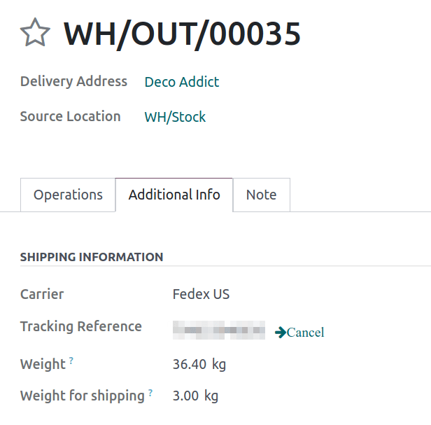The image size is (431, 425).
Task: Open the Note tab
Action: coord(261,195)
